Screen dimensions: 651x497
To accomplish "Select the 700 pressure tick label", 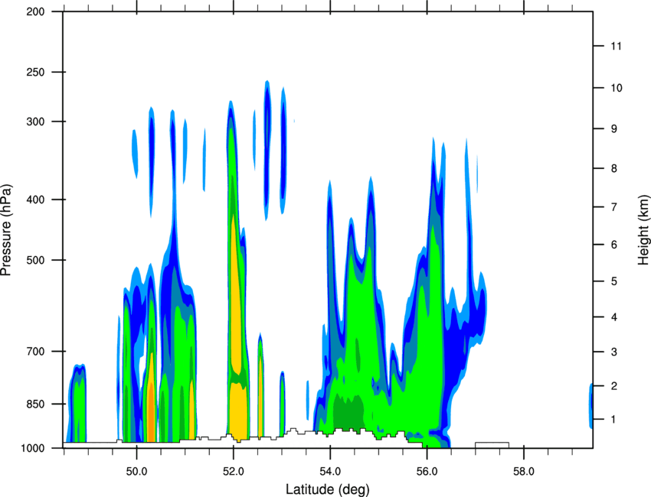I will point(35,351).
